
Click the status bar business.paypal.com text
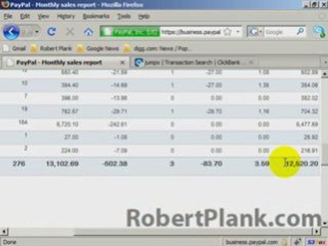point(252,242)
